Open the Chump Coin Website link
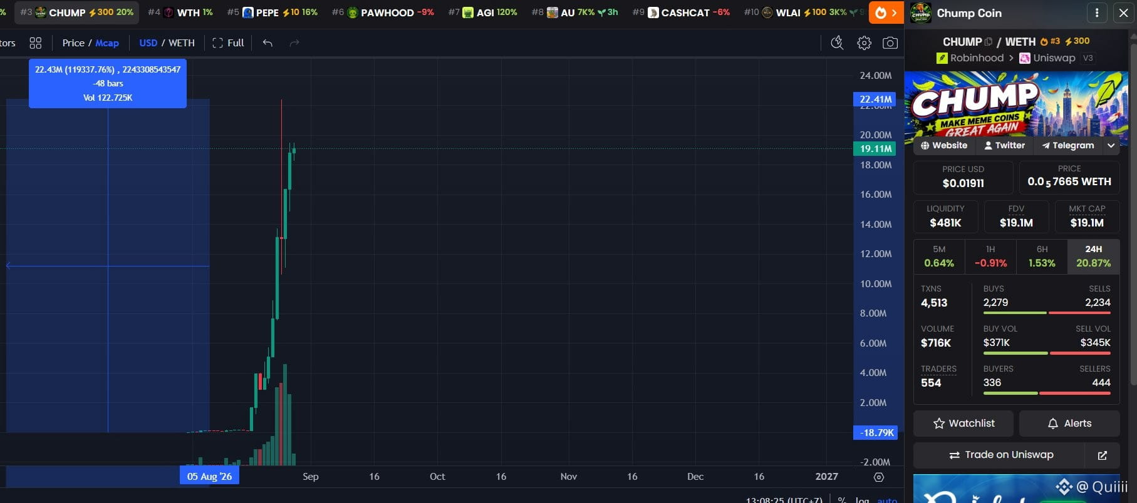 pyautogui.click(x=944, y=145)
